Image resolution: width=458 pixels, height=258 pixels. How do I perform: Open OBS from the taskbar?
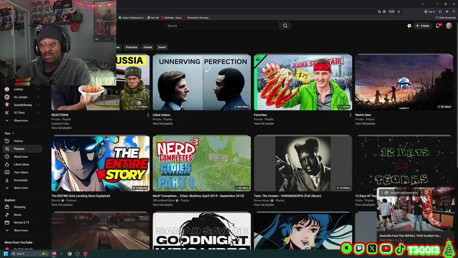point(77,254)
